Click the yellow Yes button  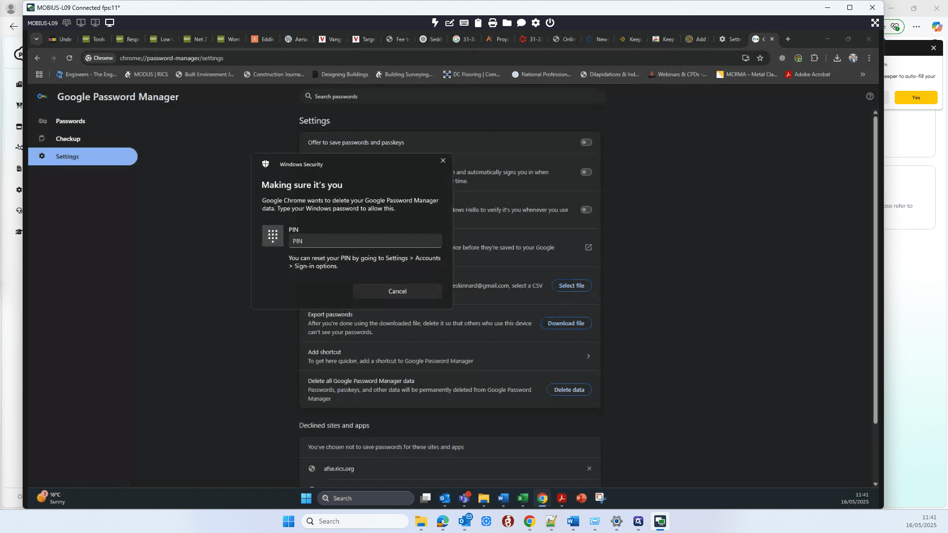point(916,98)
